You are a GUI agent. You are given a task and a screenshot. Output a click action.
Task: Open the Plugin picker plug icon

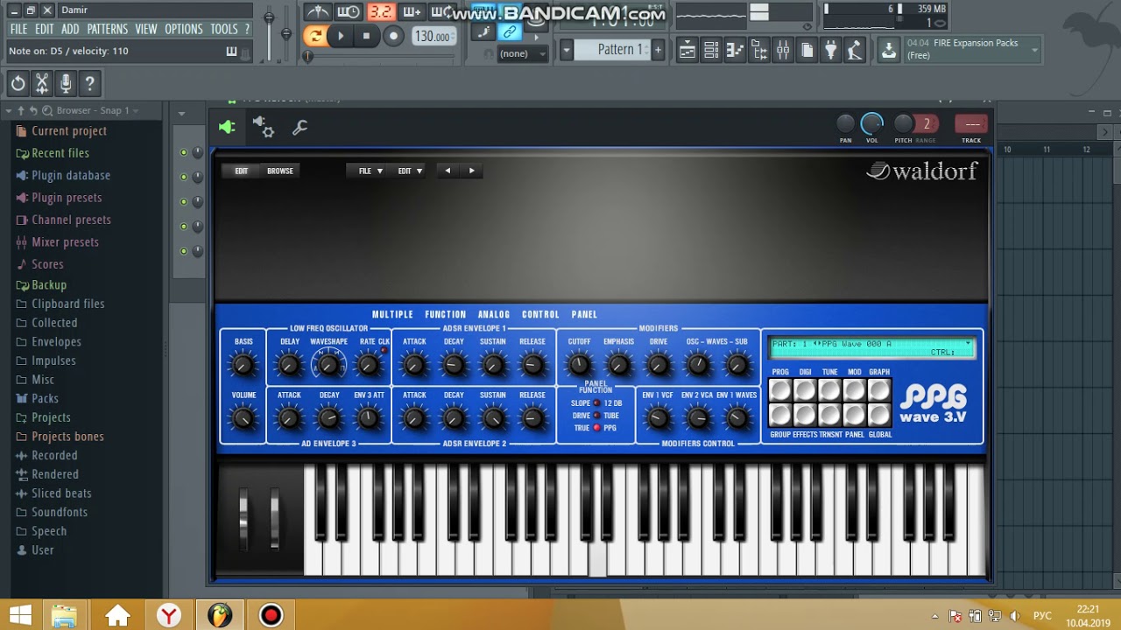point(831,51)
